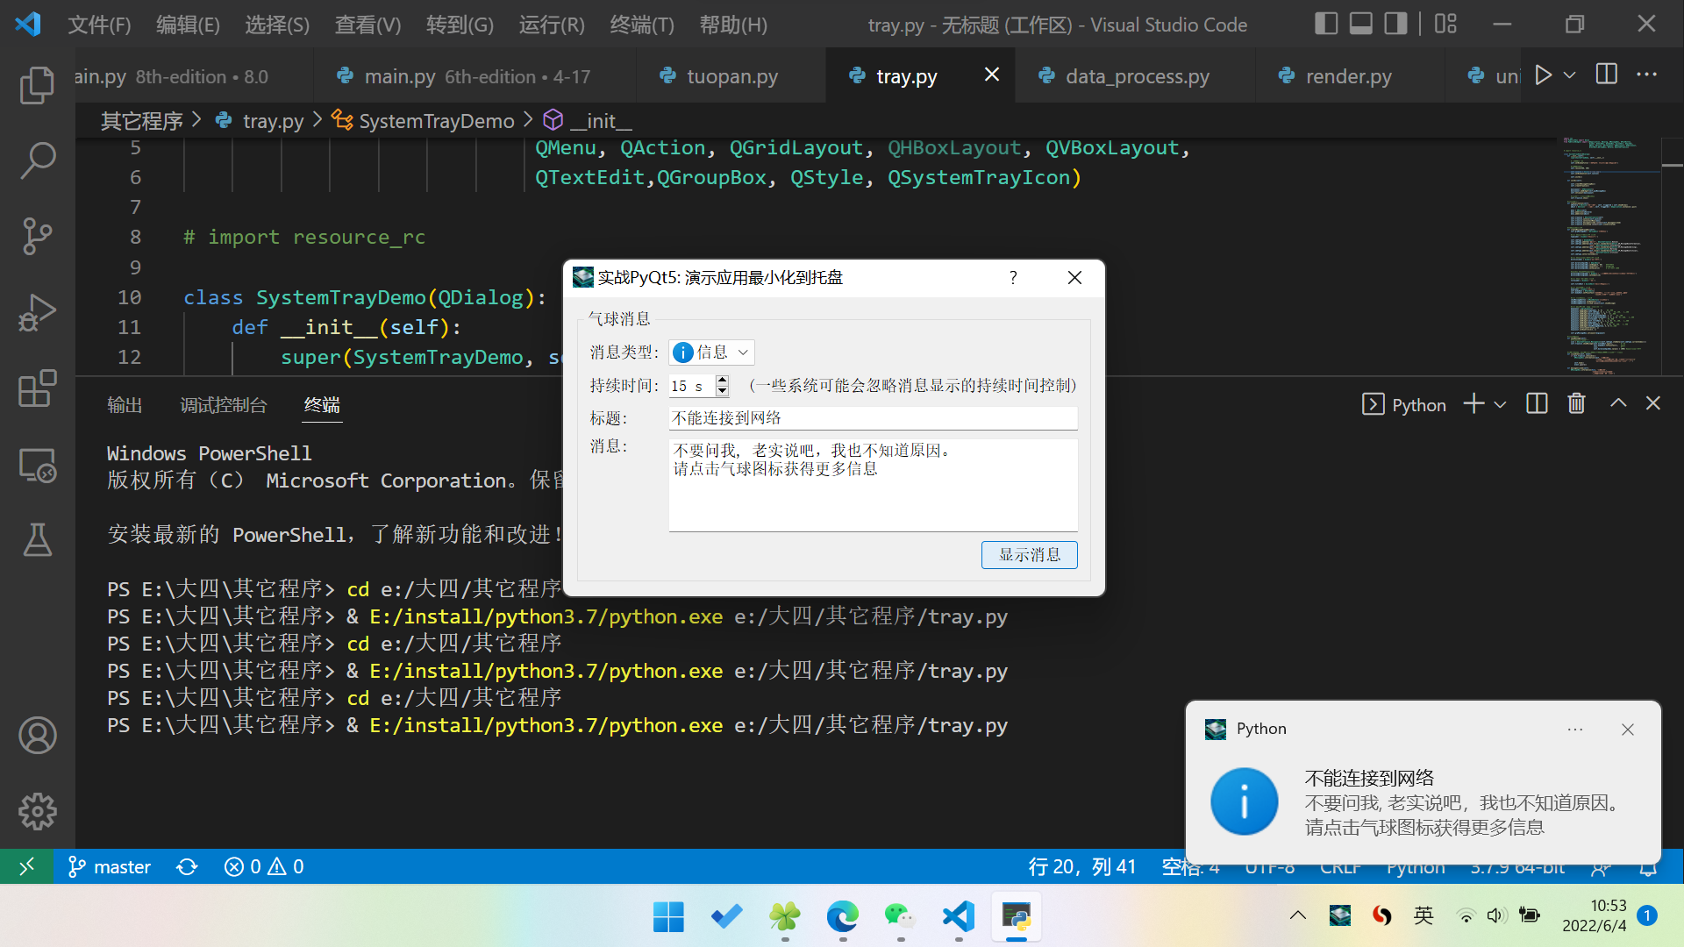This screenshot has height=947, width=1684.
Task: Open the Source Control view
Action: (37, 237)
